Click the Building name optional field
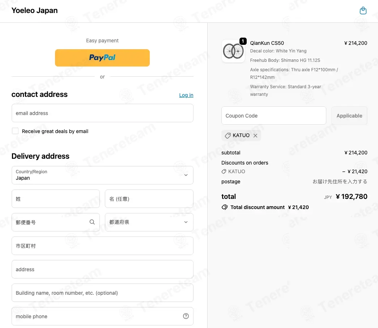 coord(102,293)
